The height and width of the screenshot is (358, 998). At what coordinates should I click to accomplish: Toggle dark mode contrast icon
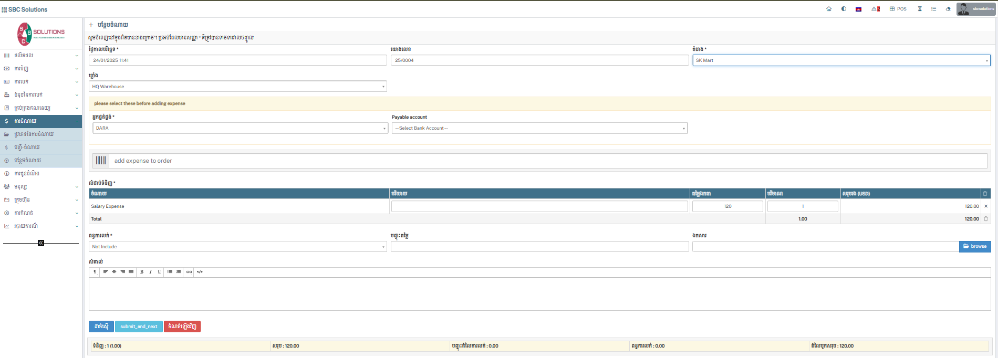click(844, 9)
